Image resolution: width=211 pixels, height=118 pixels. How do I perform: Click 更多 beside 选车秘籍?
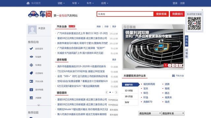point(114,60)
